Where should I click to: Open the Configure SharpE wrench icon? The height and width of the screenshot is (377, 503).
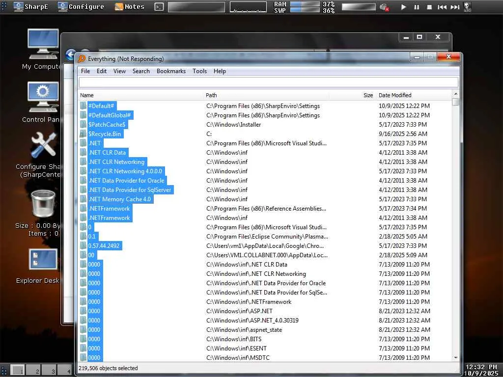[43, 146]
